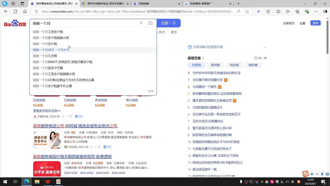This screenshot has width=330, height=186.
Task: Clear search text with the X icon
Action: 141,23
